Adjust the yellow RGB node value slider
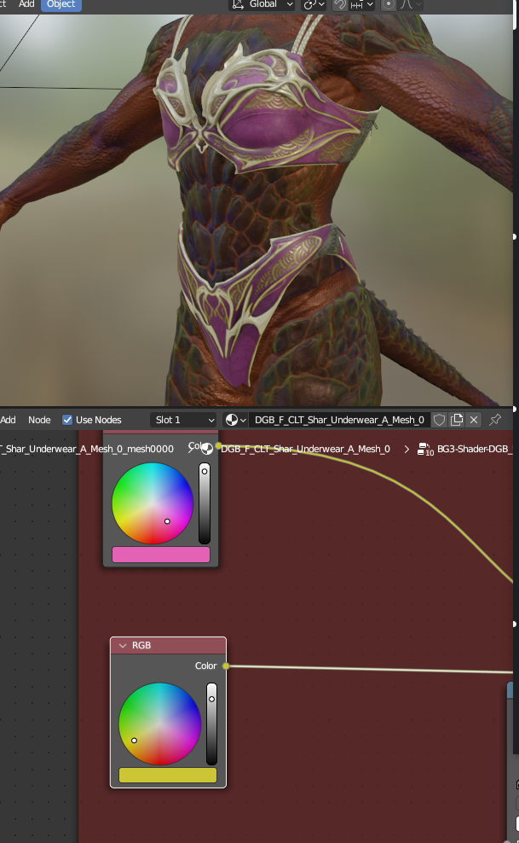 tap(212, 724)
